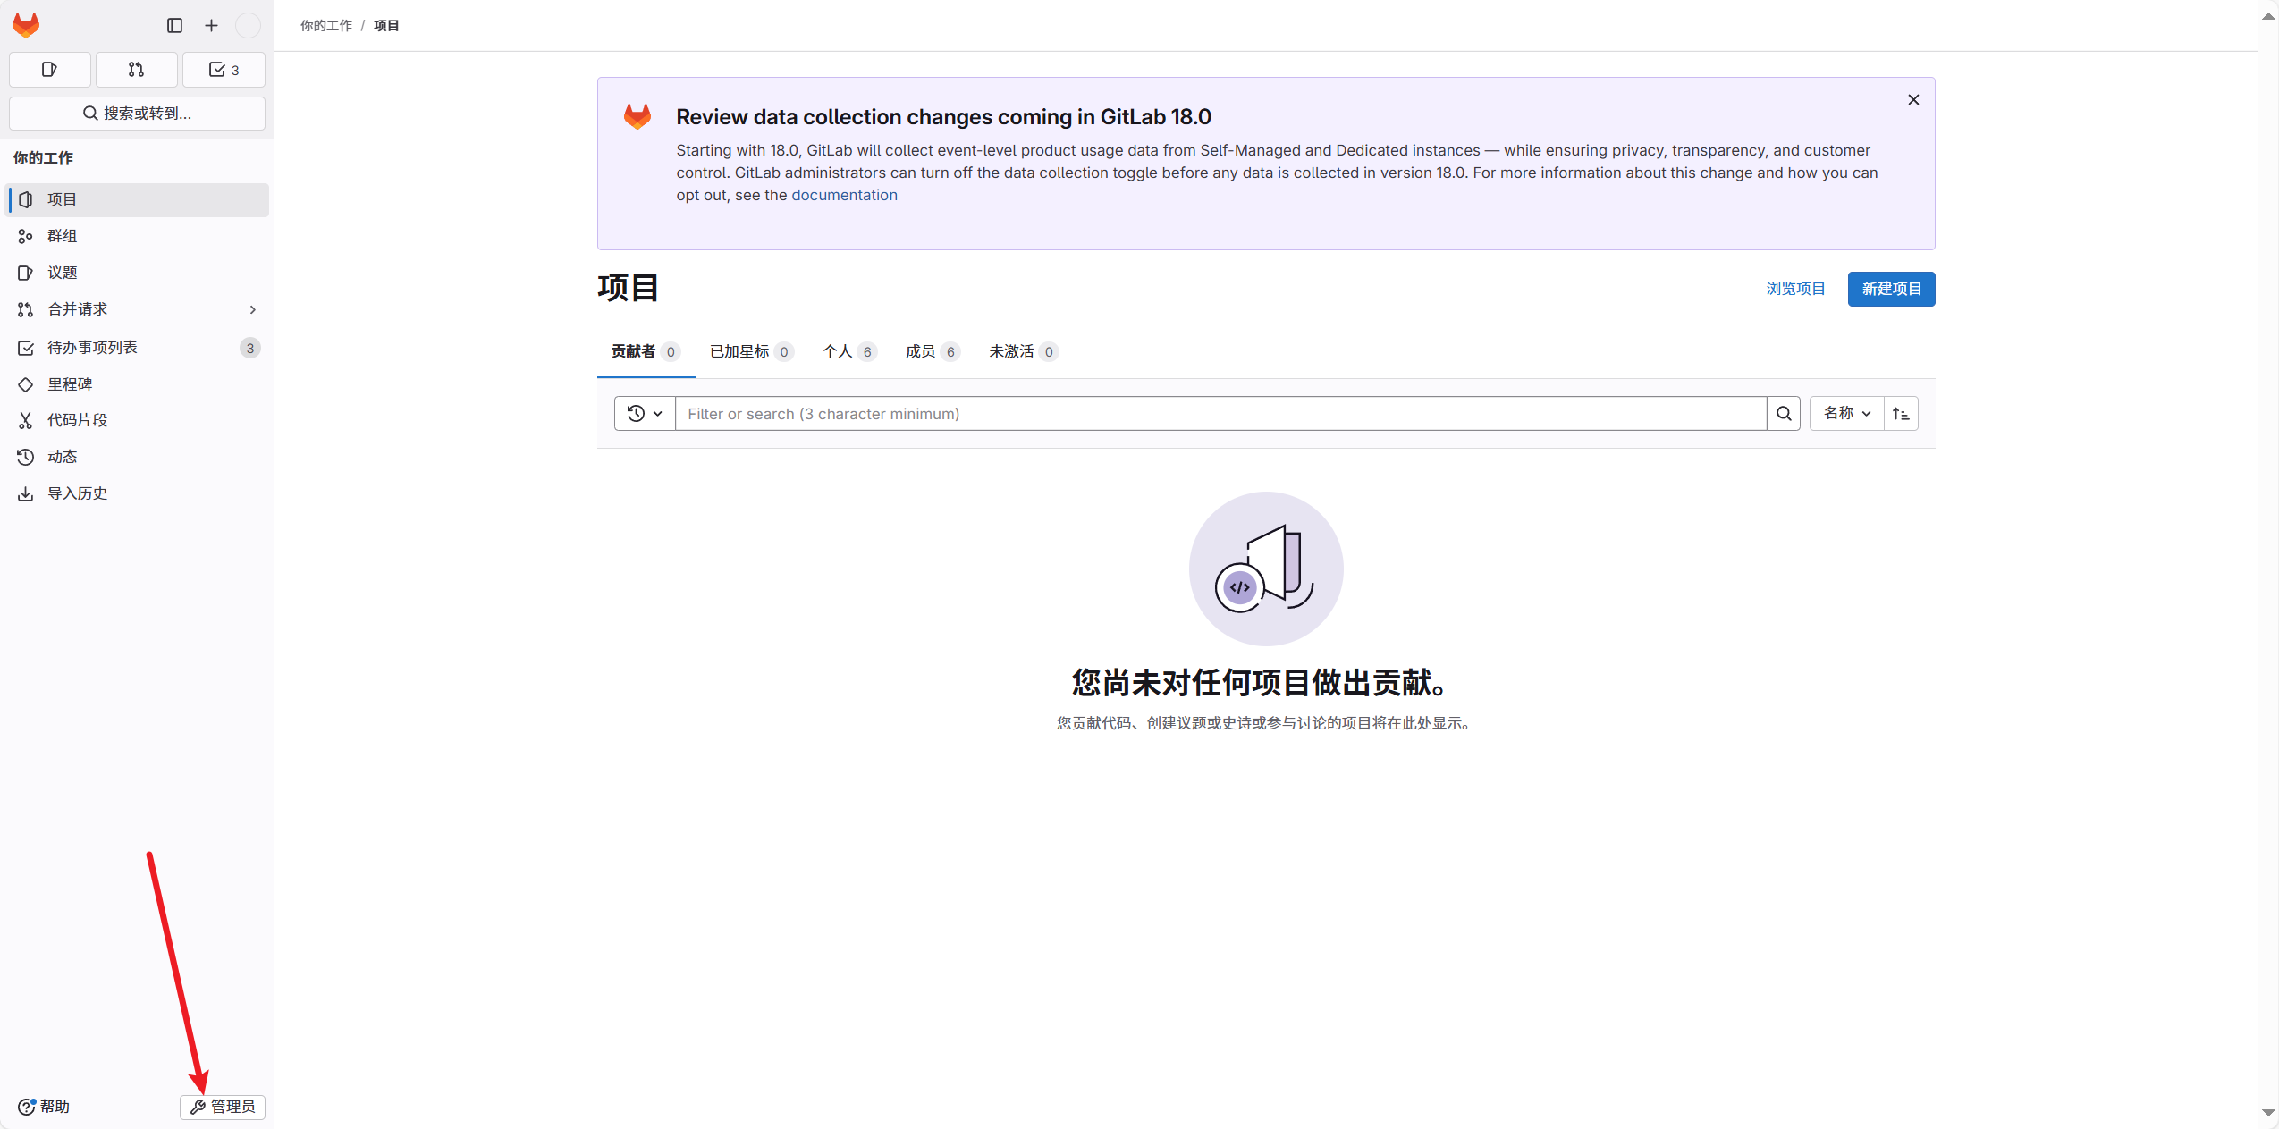Open the search history dropdown in filter bar
The image size is (2279, 1129).
coord(643,413)
